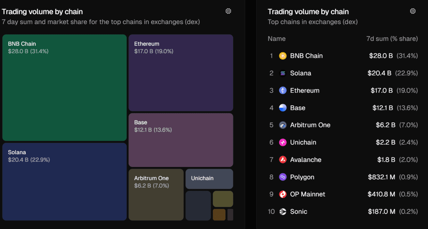This screenshot has height=229, width=428.
Task: Open settings gear on table panel
Action: click(x=413, y=11)
